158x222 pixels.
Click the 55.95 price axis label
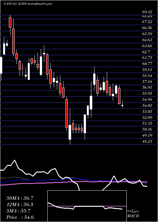point(147,94)
